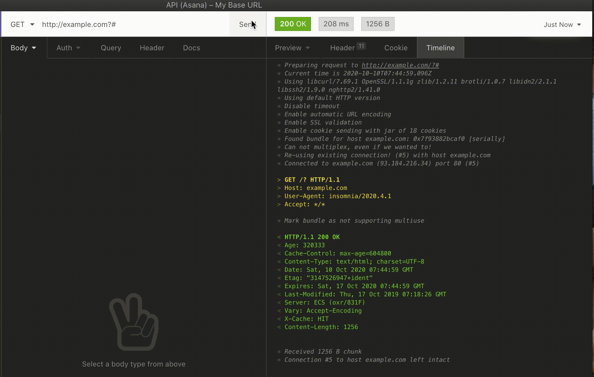Click the 208 ms response time tag
Screen dimensions: 594x377
pyautogui.click(x=336, y=24)
